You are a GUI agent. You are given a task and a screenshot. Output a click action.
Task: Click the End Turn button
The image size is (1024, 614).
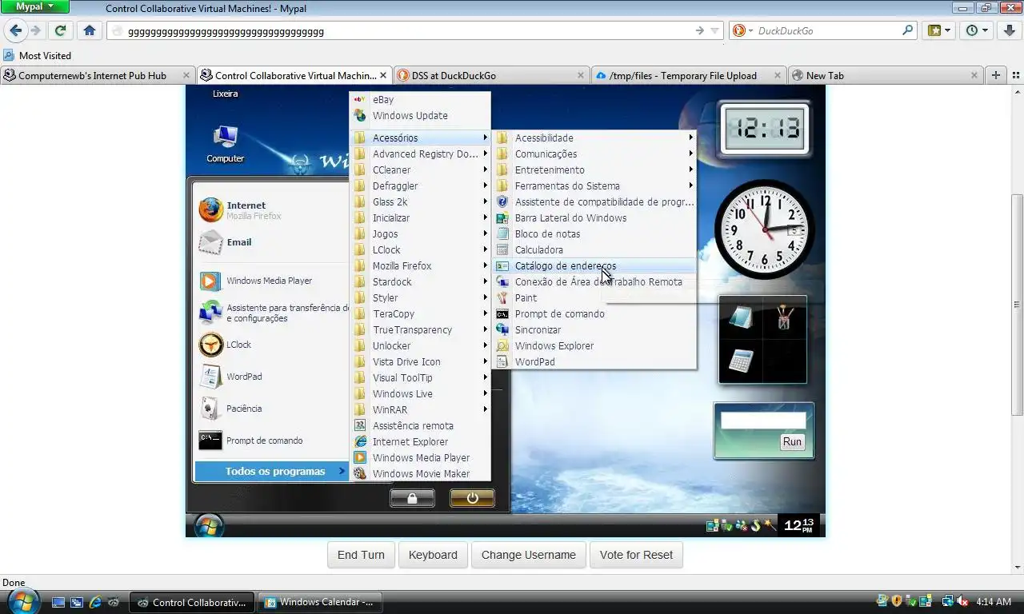click(361, 555)
